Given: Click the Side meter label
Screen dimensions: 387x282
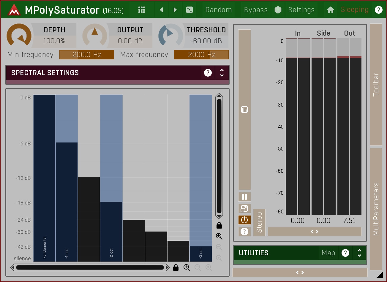Looking at the screenshot, I should tap(323, 33).
